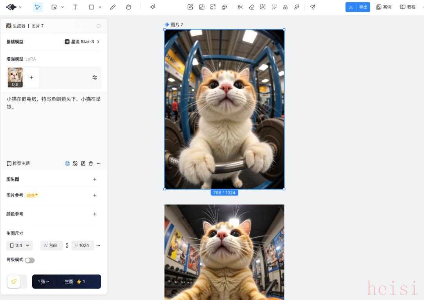The image size is (424, 300).
Task: Select the Eraser tool
Action: click(x=252, y=7)
